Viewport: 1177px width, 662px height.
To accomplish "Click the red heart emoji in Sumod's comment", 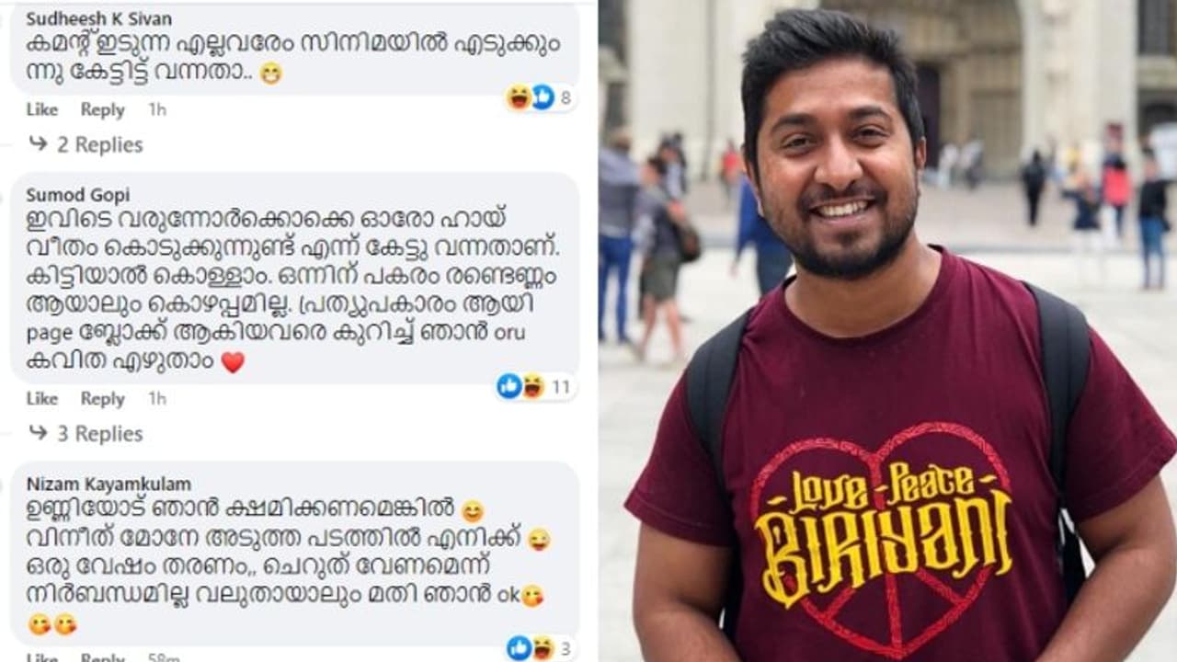I will [233, 362].
